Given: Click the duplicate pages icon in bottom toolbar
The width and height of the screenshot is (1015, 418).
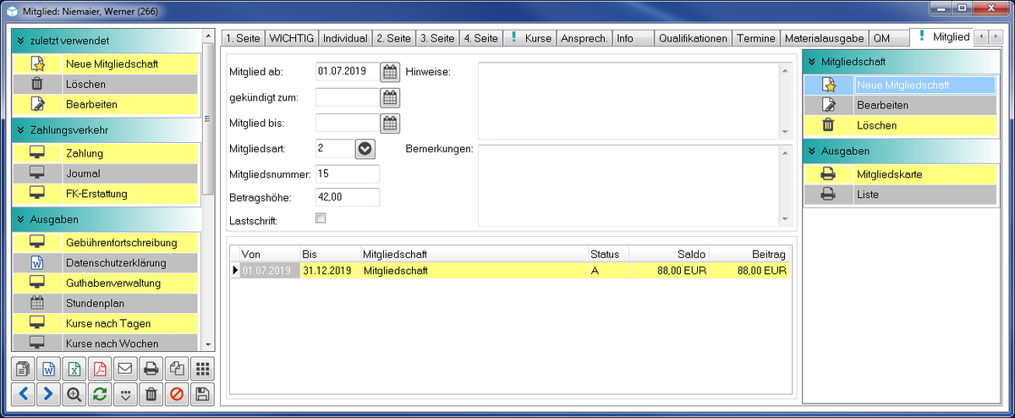Looking at the screenshot, I should [176, 369].
